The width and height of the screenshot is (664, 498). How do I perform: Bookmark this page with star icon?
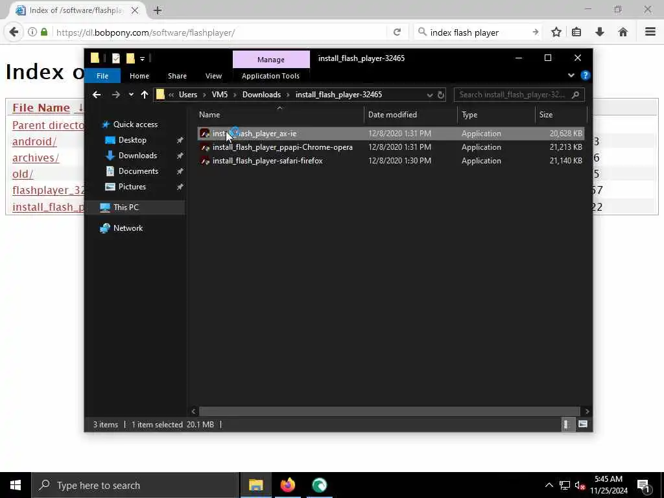pos(556,32)
